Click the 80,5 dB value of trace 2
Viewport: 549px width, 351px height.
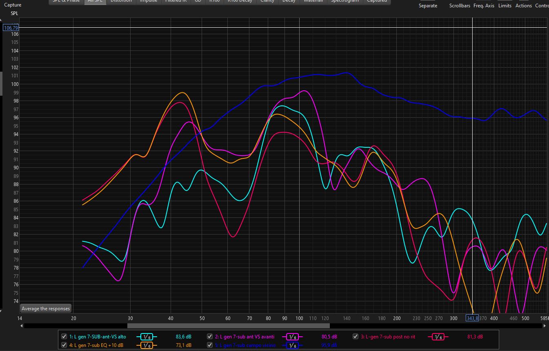pos(329,337)
